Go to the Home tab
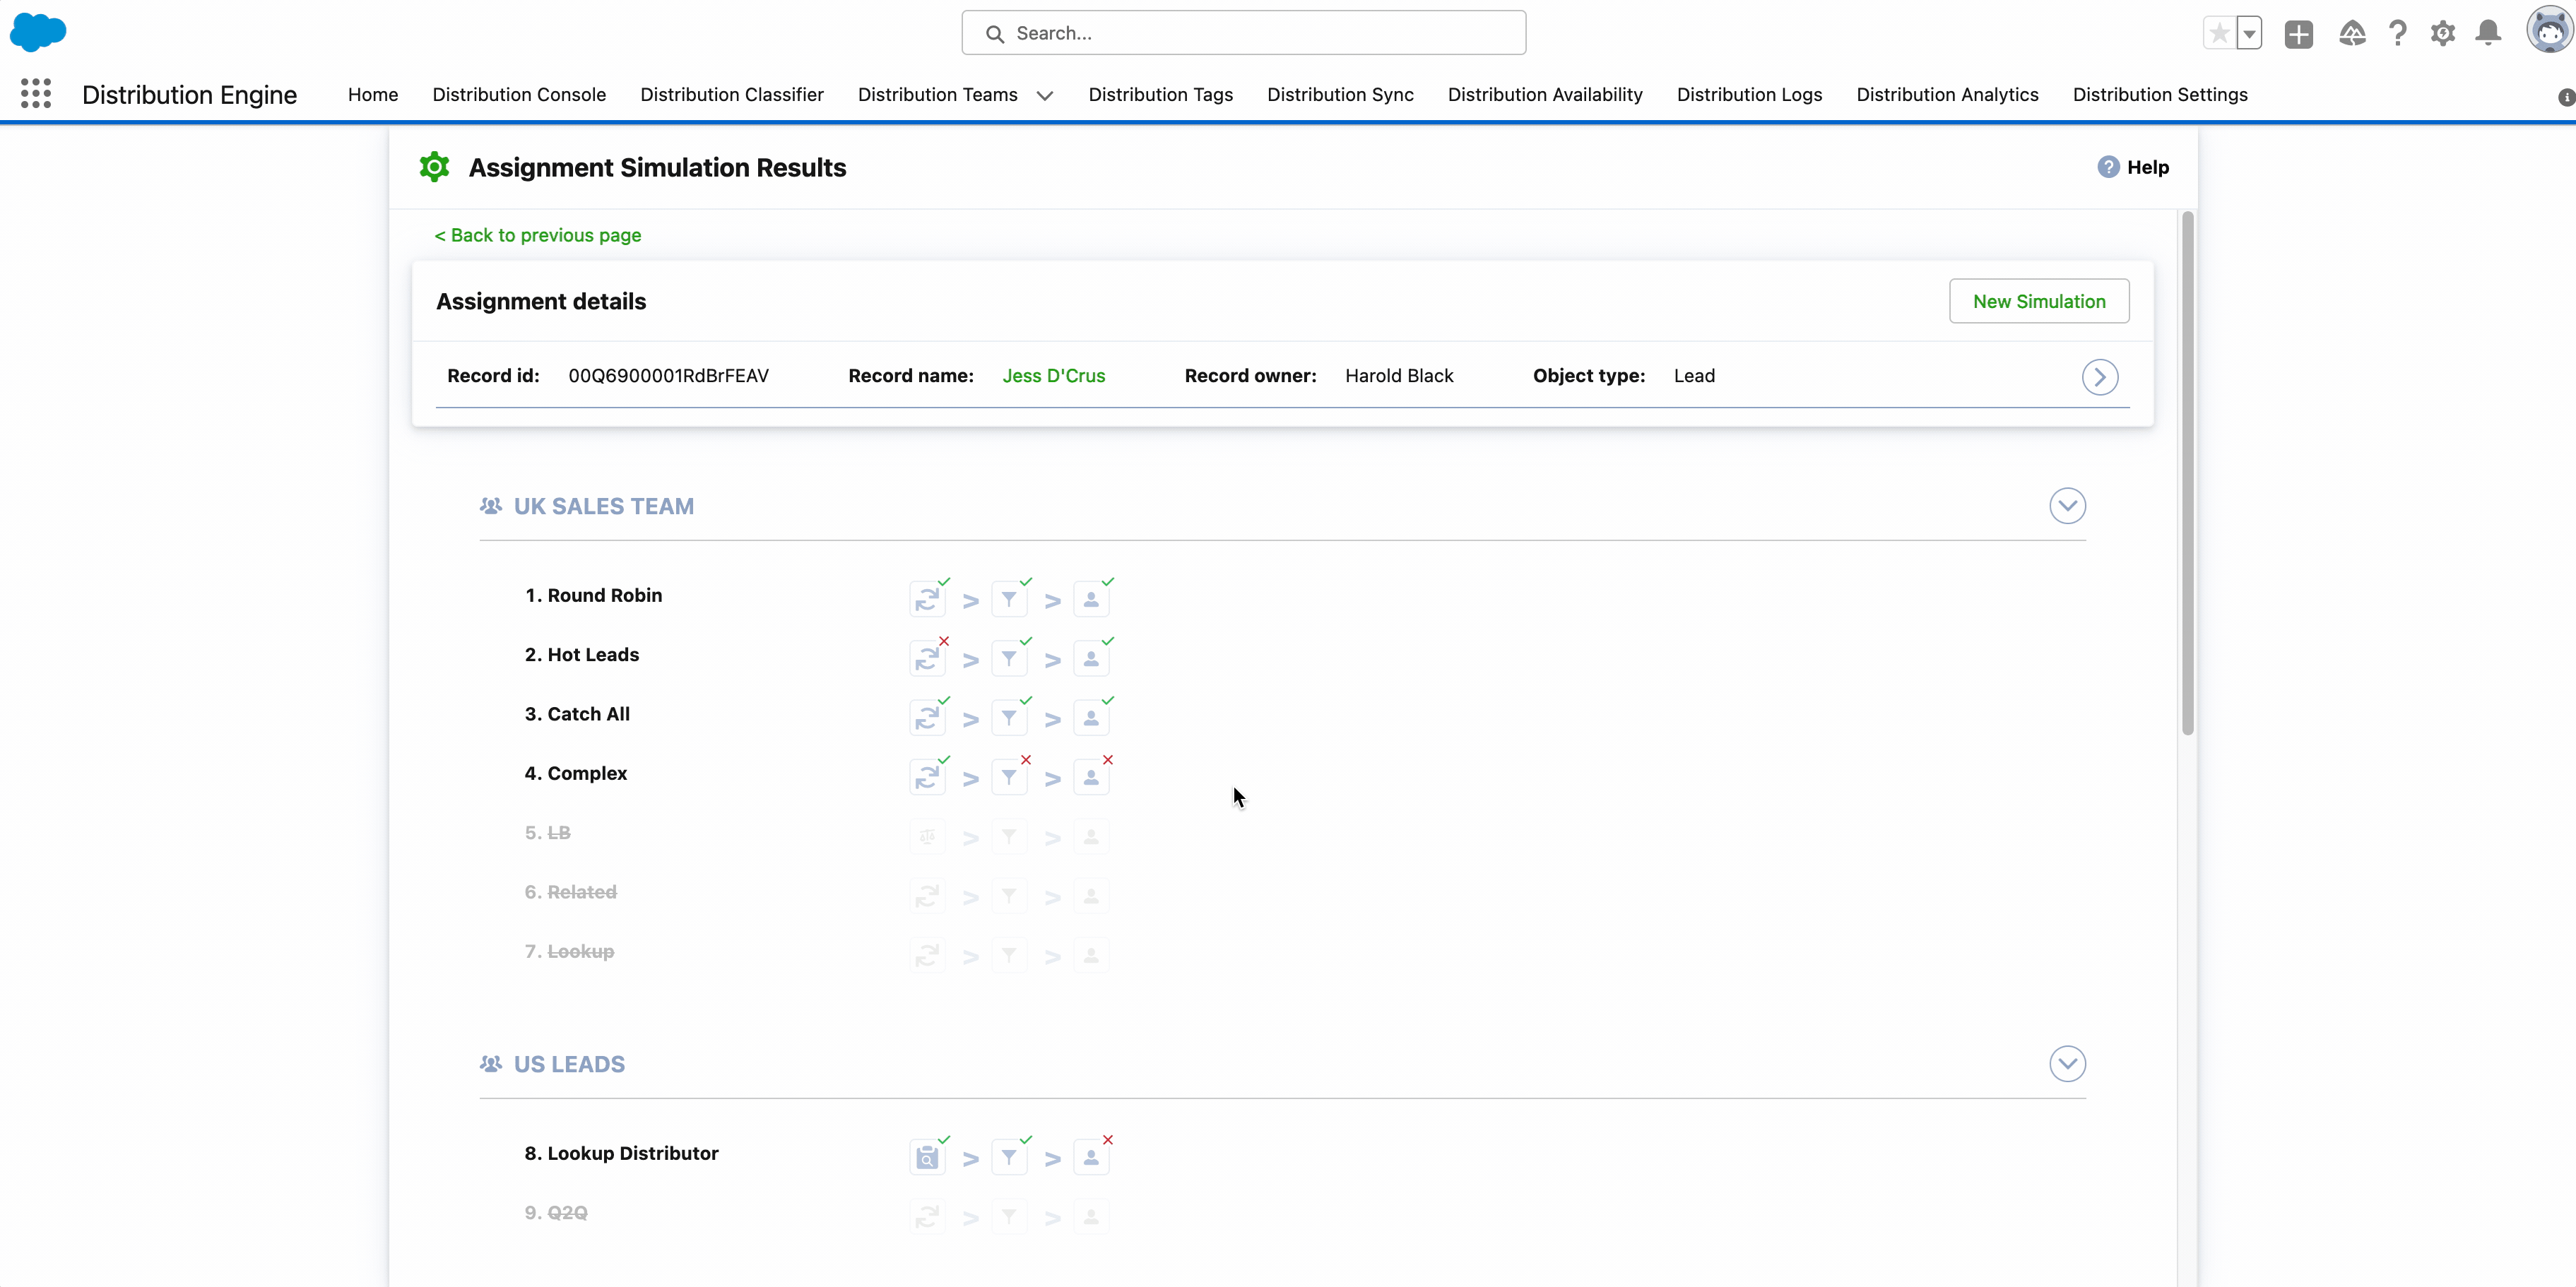 coord(373,94)
